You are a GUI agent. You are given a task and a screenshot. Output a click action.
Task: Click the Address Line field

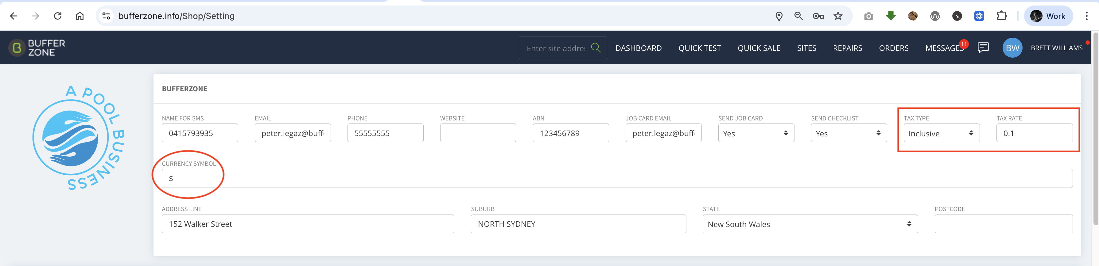pyautogui.click(x=308, y=224)
